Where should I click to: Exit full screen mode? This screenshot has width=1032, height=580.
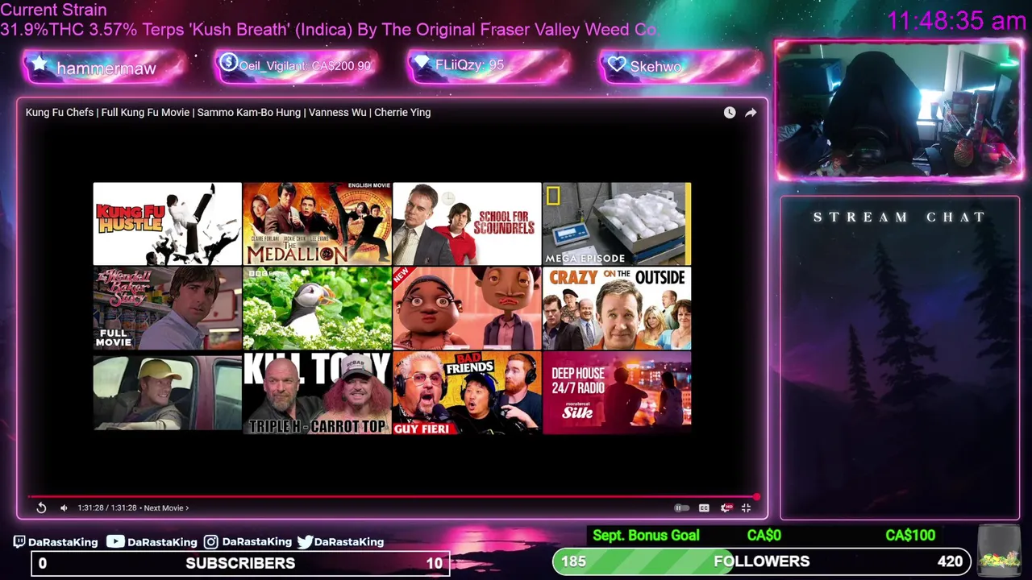coord(746,507)
